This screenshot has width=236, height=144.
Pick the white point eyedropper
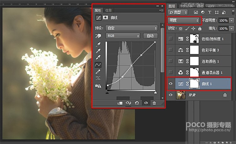98,57
